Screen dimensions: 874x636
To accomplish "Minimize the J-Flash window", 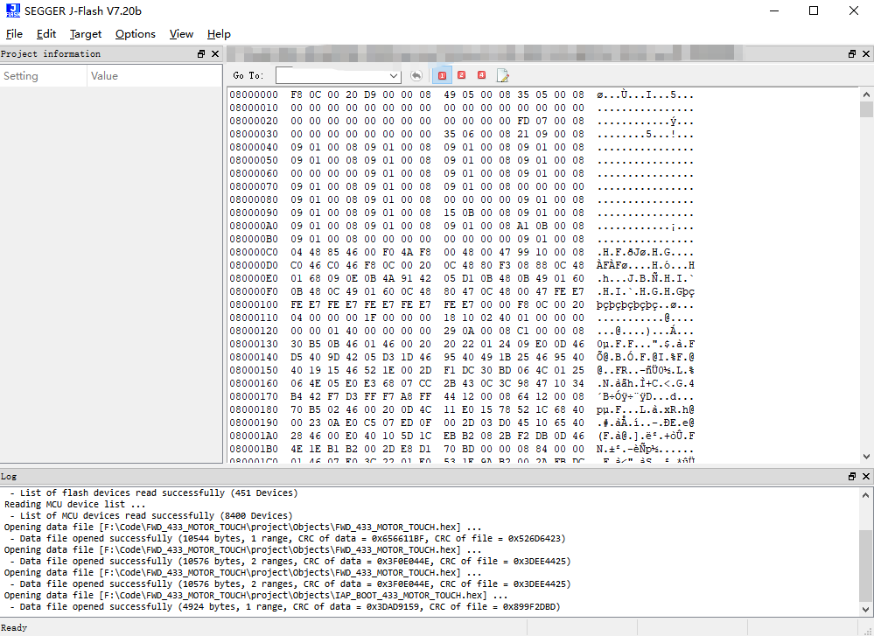I will tap(774, 10).
